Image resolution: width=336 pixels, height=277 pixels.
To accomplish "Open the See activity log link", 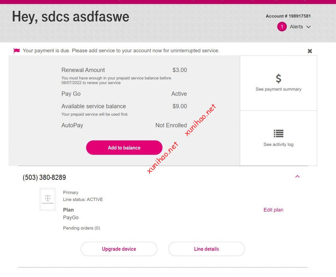I will click(278, 144).
